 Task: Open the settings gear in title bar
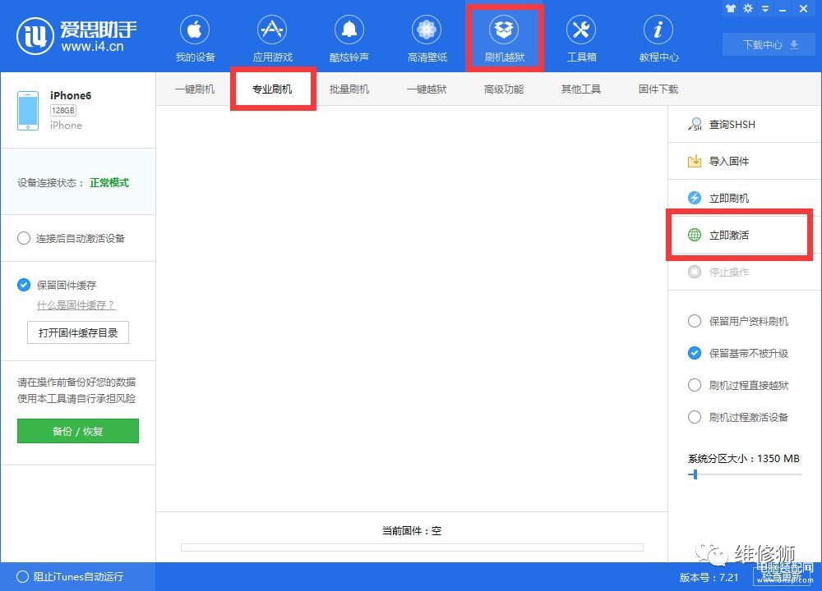[x=748, y=8]
